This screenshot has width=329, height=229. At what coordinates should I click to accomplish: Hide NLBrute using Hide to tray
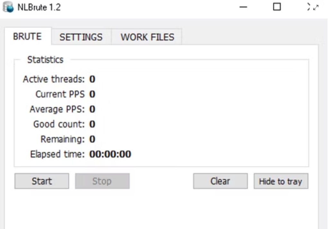(x=281, y=181)
